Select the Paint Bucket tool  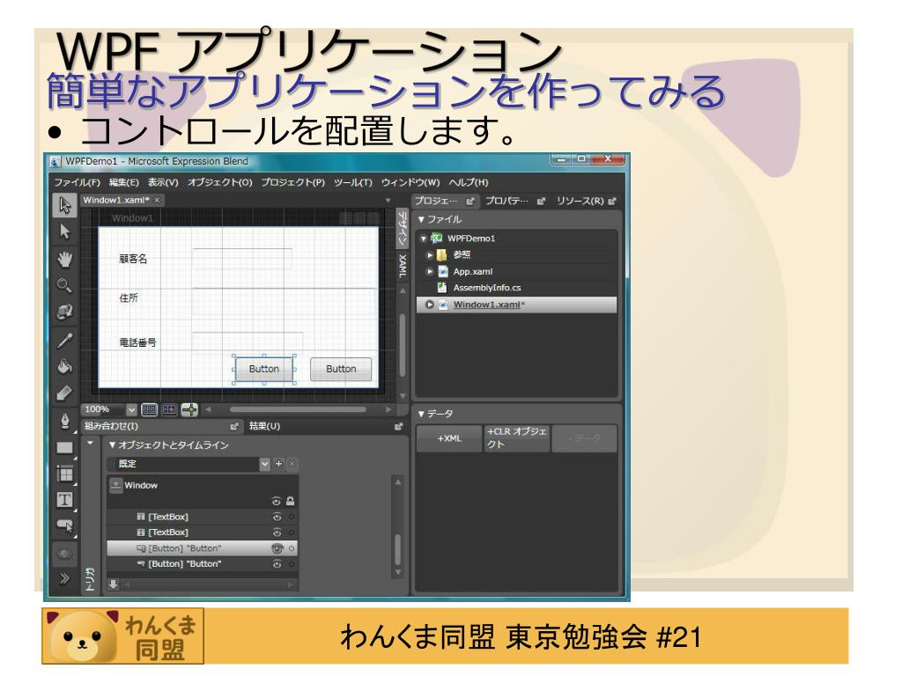point(65,366)
